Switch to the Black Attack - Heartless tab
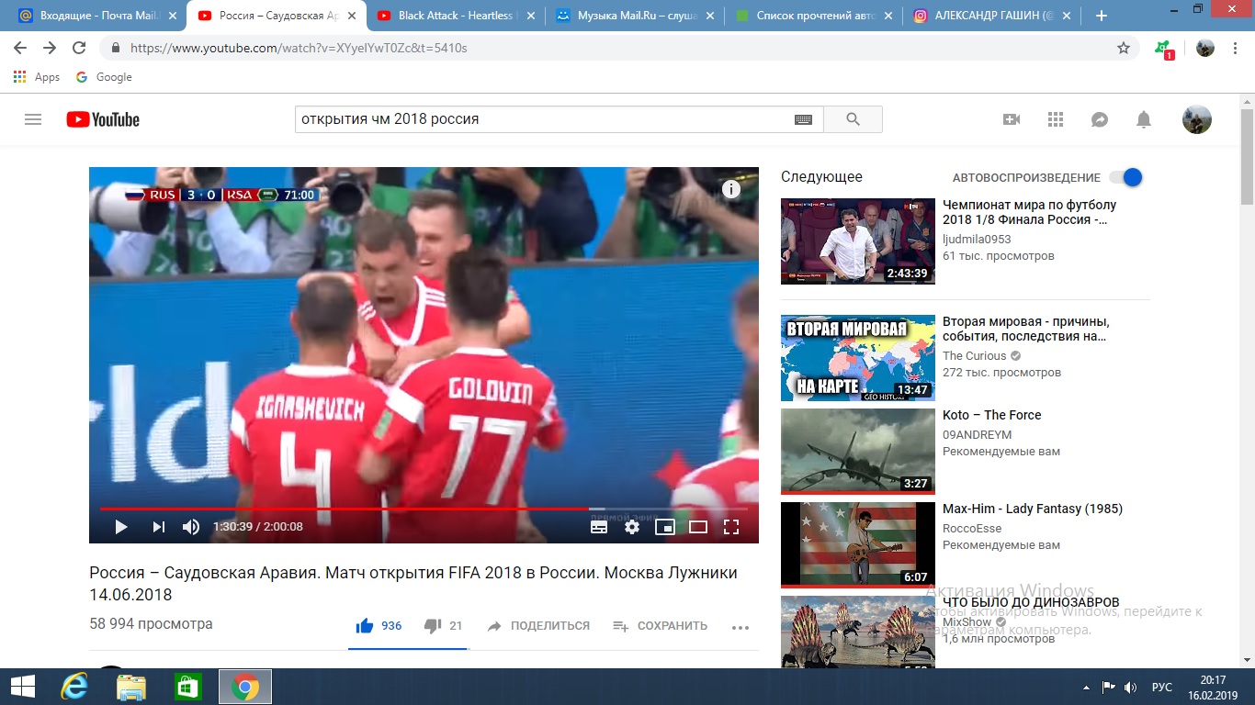 (x=455, y=16)
